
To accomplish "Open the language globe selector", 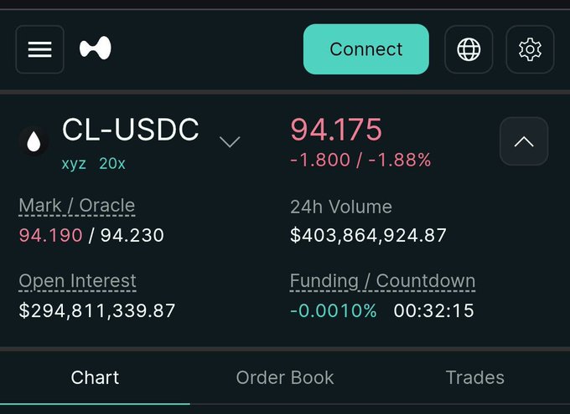I will (469, 49).
